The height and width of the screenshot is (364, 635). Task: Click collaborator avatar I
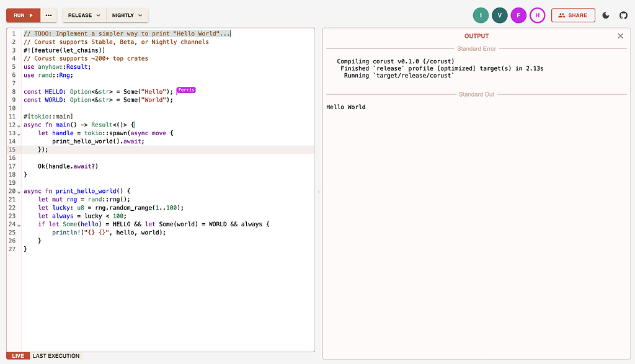pyautogui.click(x=481, y=16)
